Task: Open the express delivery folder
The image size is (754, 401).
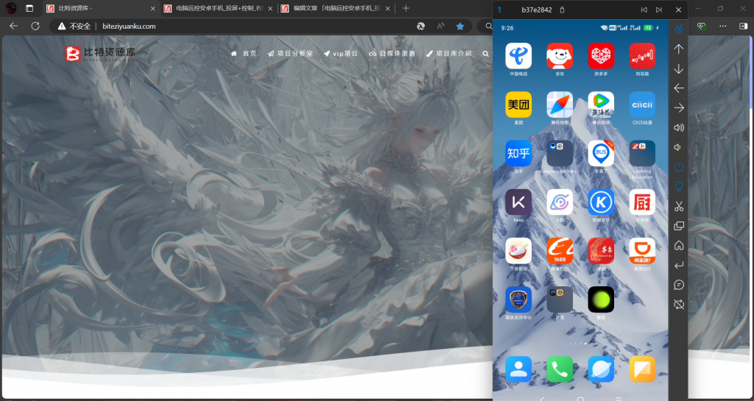Action: [x=560, y=153]
